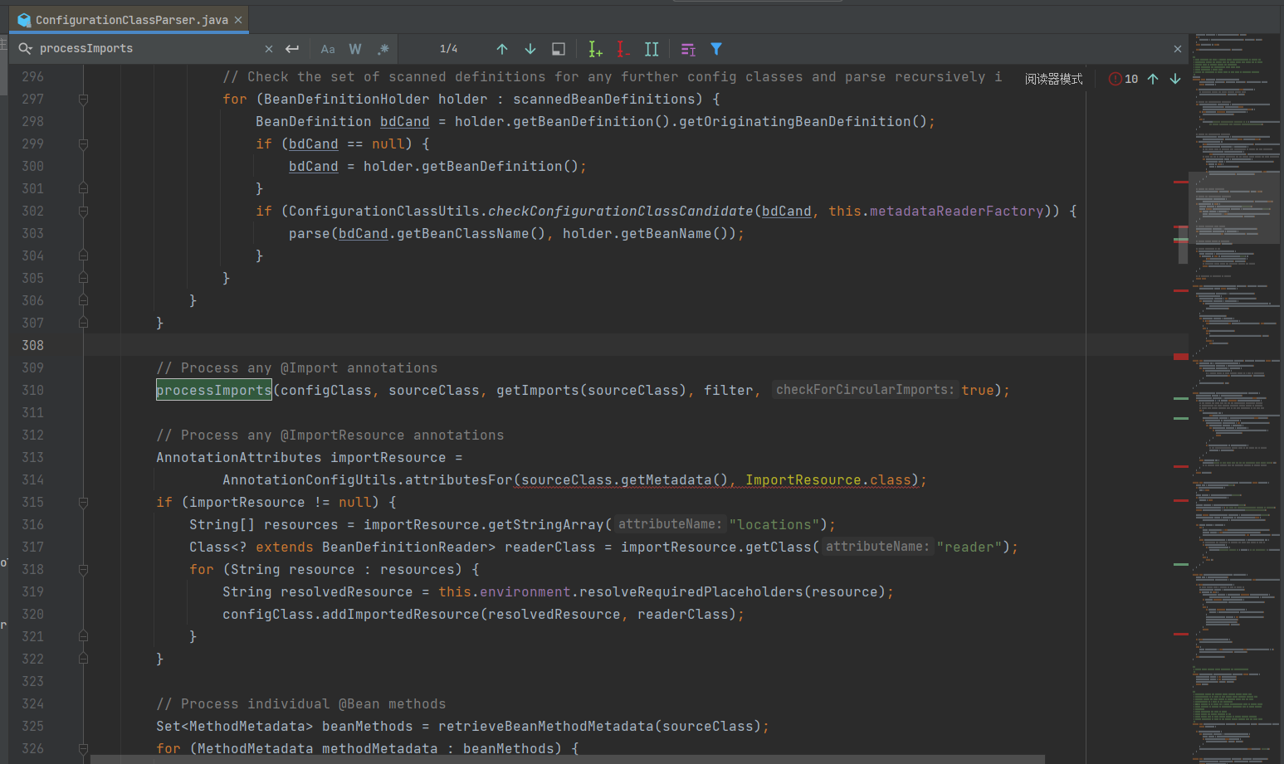The width and height of the screenshot is (1284, 764).
Task: Click the highlighted processImports call on line 310
Action: (x=214, y=391)
